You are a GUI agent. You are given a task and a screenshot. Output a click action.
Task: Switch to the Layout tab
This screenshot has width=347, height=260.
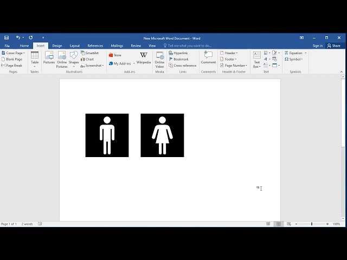tap(75, 45)
